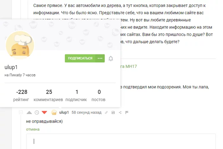The width and height of the screenshot is (223, 149).
Task: Click the 25 комментариев stat
Action: (x=48, y=96)
